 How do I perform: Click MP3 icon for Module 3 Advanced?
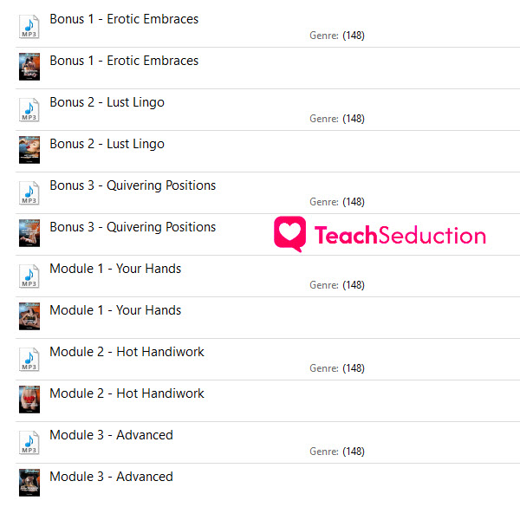click(29, 442)
